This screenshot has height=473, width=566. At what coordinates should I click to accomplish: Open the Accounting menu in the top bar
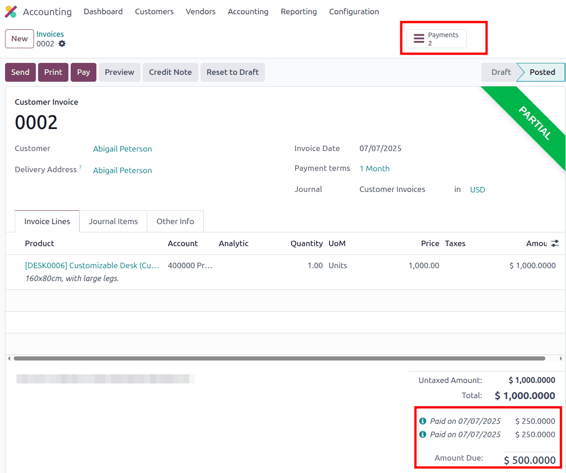pos(248,11)
